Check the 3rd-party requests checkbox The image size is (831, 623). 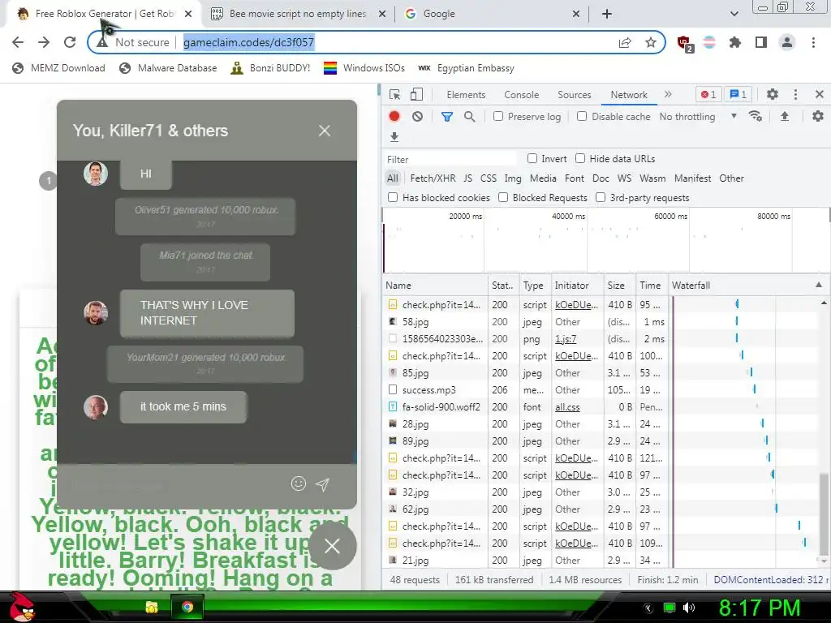click(x=601, y=198)
